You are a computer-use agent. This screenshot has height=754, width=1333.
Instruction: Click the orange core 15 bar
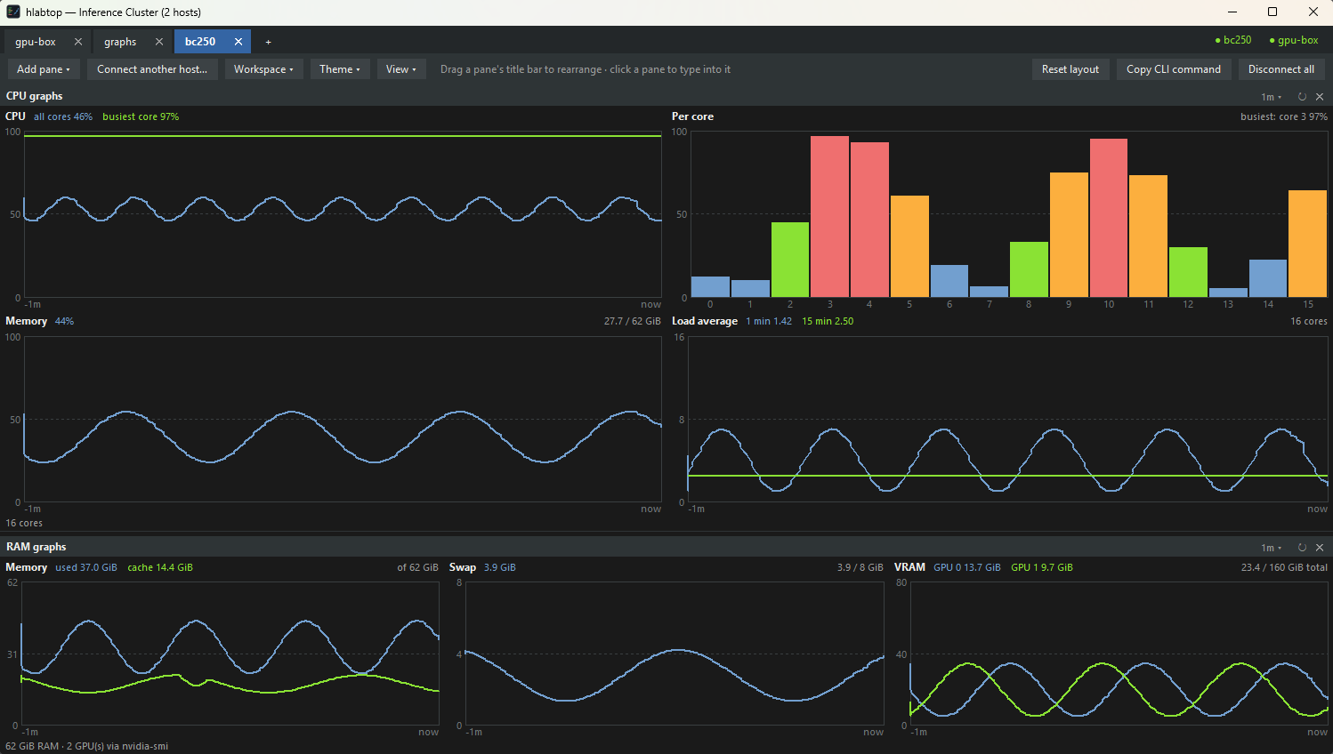[1307, 244]
